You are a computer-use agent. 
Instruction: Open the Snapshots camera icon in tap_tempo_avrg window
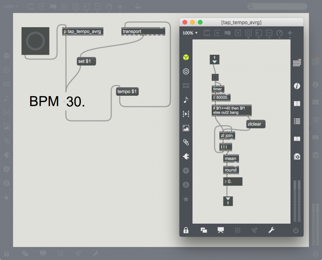coord(297,157)
